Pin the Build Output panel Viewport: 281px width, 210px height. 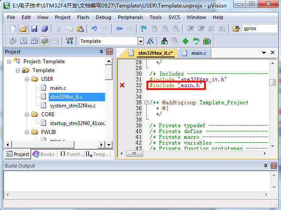(x=265, y=166)
